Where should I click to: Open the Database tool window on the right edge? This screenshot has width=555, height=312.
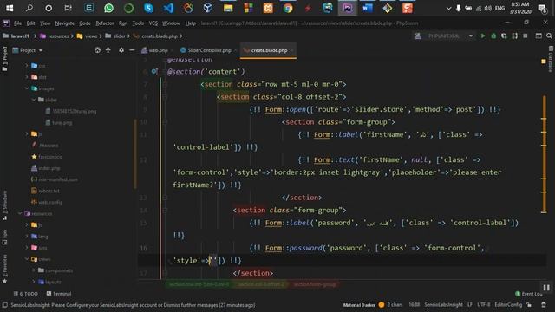click(551, 58)
